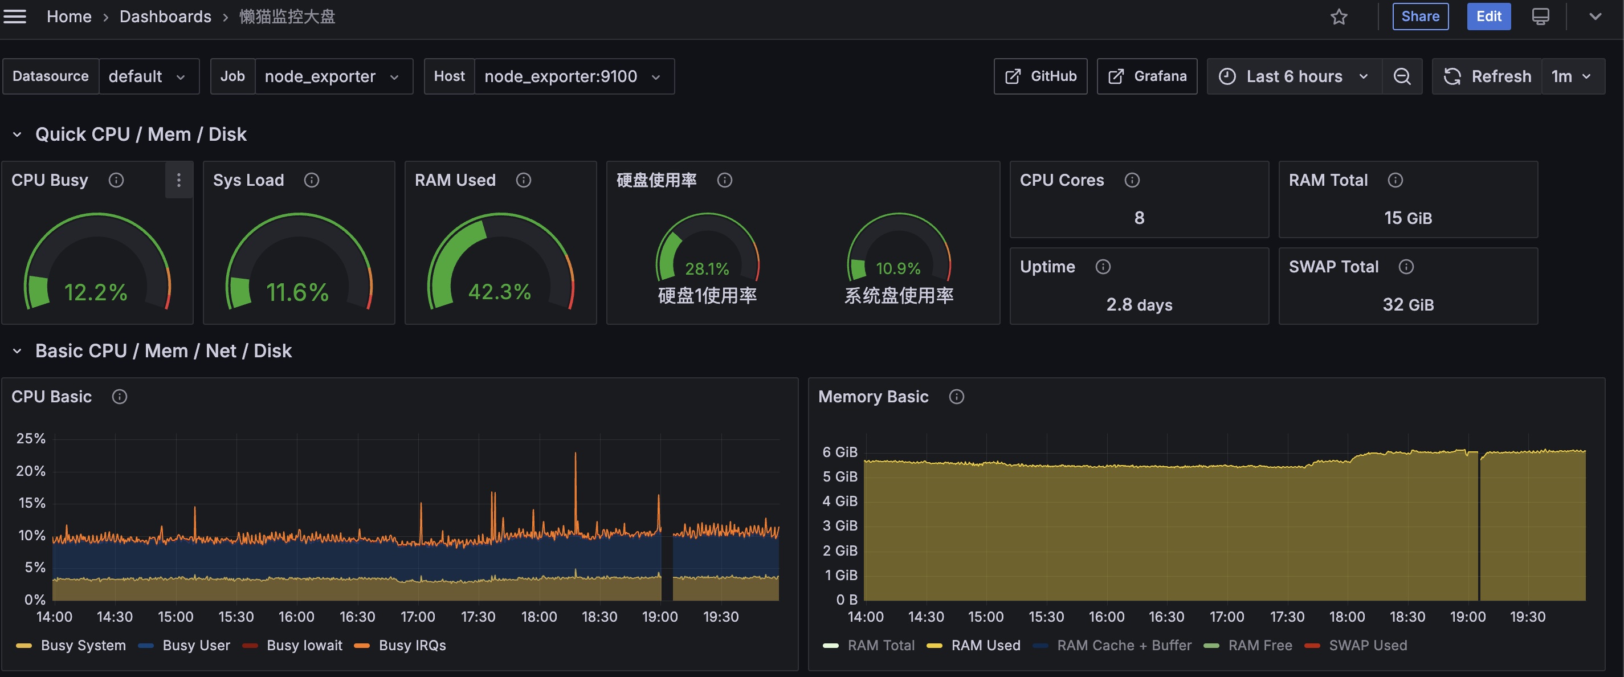1624x677 pixels.
Task: Star this dashboard as favorite
Action: click(1339, 17)
